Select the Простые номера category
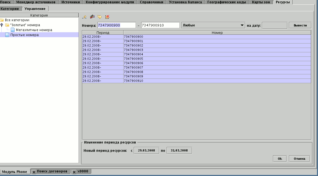The width and height of the screenshot is (318, 176). click(x=24, y=35)
